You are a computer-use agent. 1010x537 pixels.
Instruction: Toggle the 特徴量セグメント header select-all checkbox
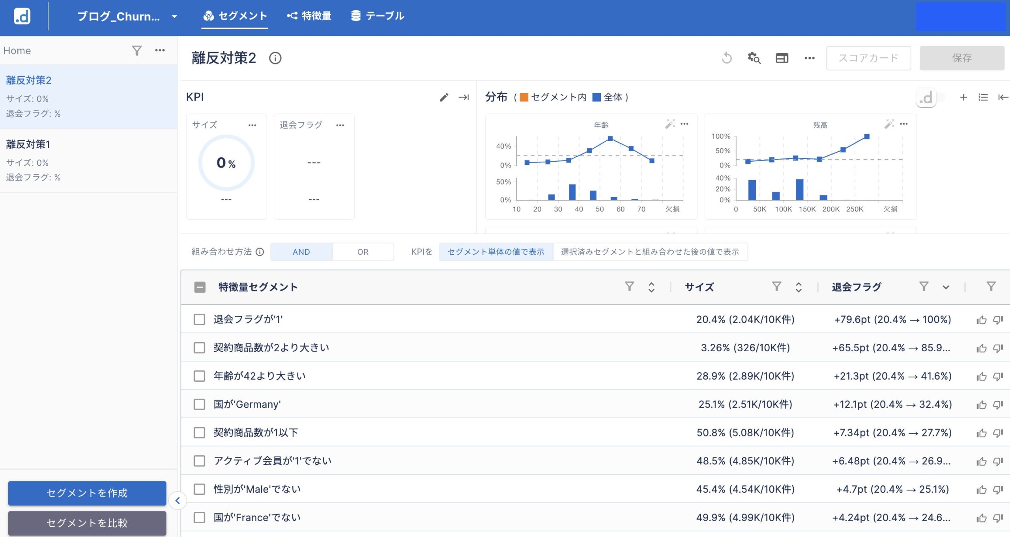(x=200, y=287)
